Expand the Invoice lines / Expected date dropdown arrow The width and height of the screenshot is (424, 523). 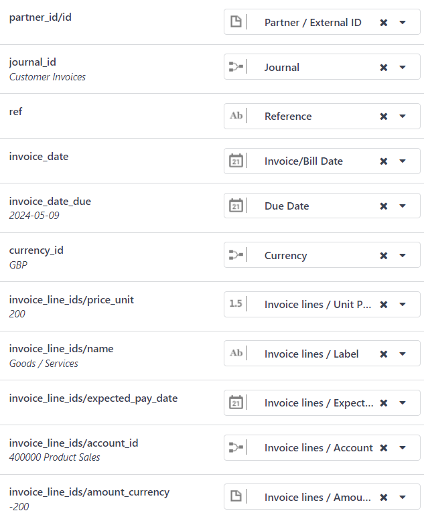pyautogui.click(x=403, y=403)
